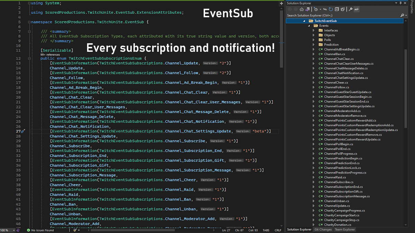Click the Home icon in Solution Explorer toolbar
This screenshot has height=233, width=415.
tap(302, 9)
